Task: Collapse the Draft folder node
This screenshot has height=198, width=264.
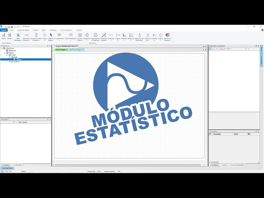Action: [10, 57]
